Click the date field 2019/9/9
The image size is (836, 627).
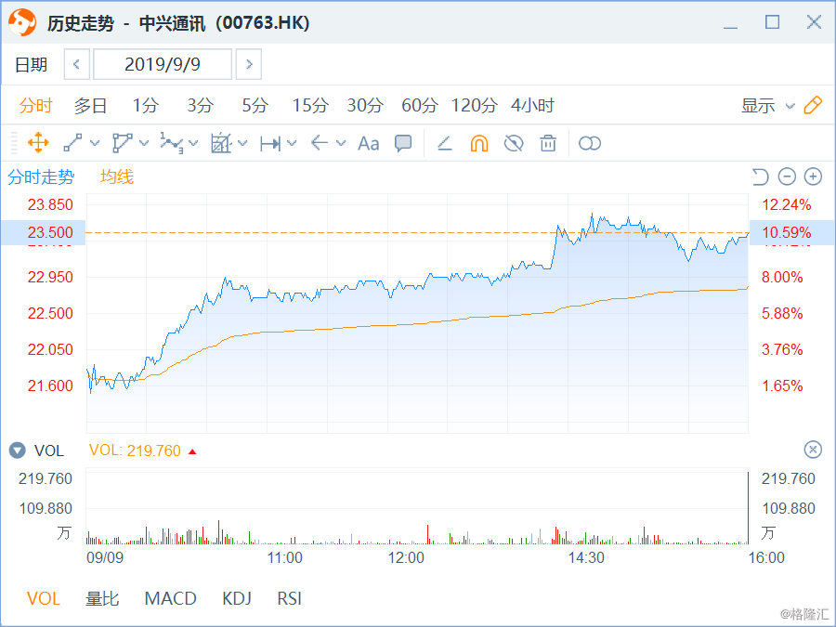[x=163, y=64]
